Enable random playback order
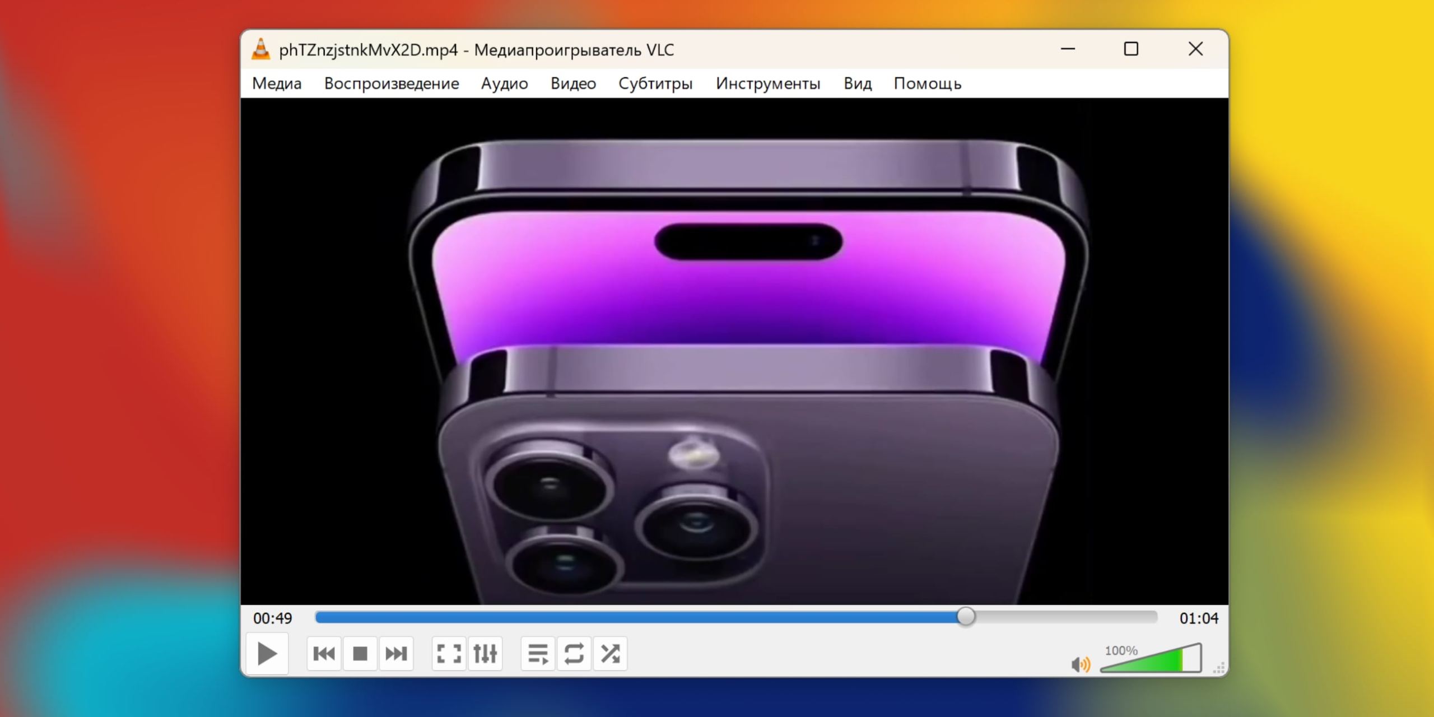Viewport: 1434px width, 717px height. tap(611, 653)
